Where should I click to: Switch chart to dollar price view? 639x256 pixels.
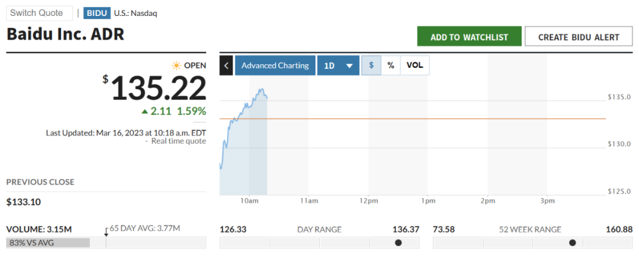click(371, 65)
